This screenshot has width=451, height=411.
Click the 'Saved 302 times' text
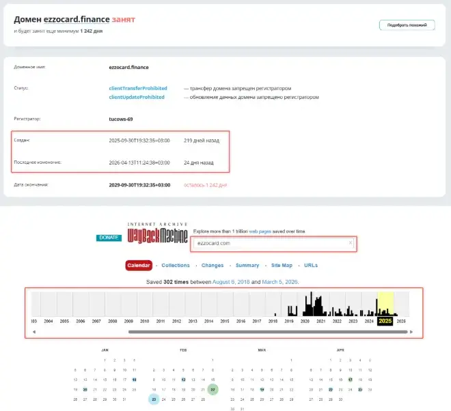click(167, 282)
